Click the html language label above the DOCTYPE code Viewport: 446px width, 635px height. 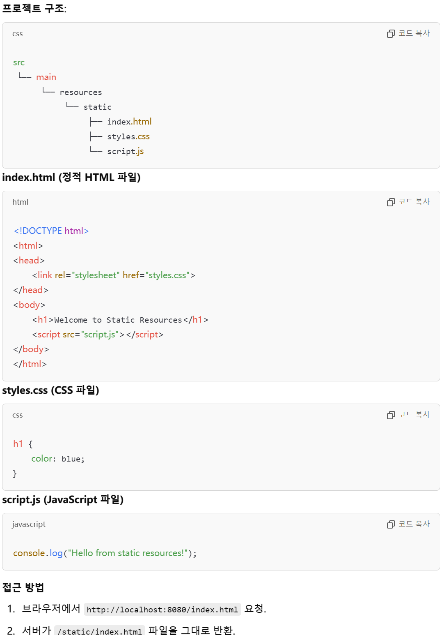tap(20, 202)
